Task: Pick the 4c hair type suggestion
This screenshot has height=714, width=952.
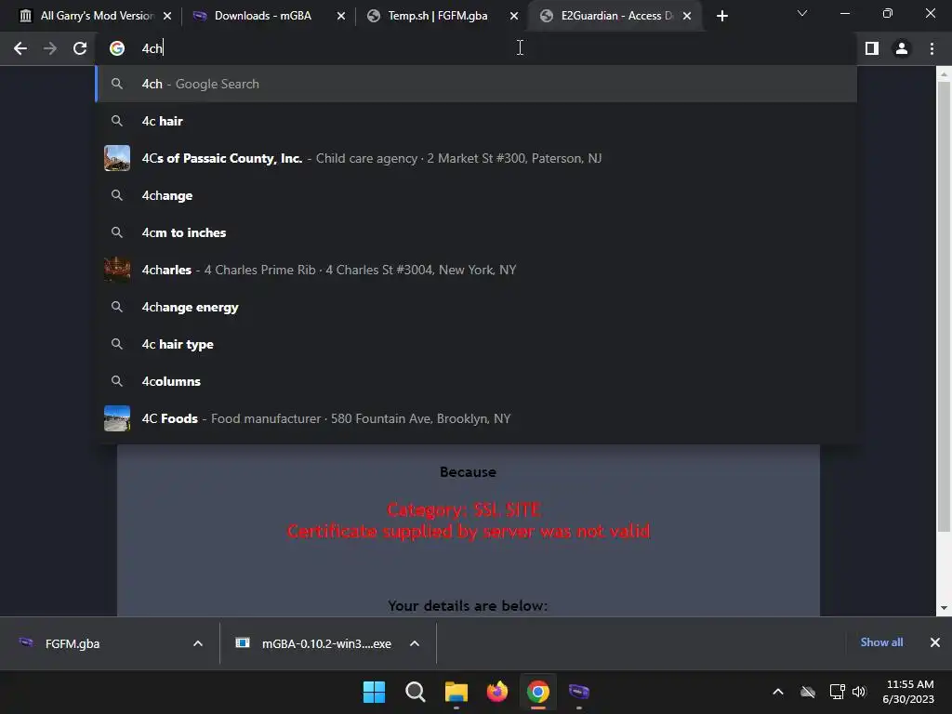Action: click(x=476, y=344)
